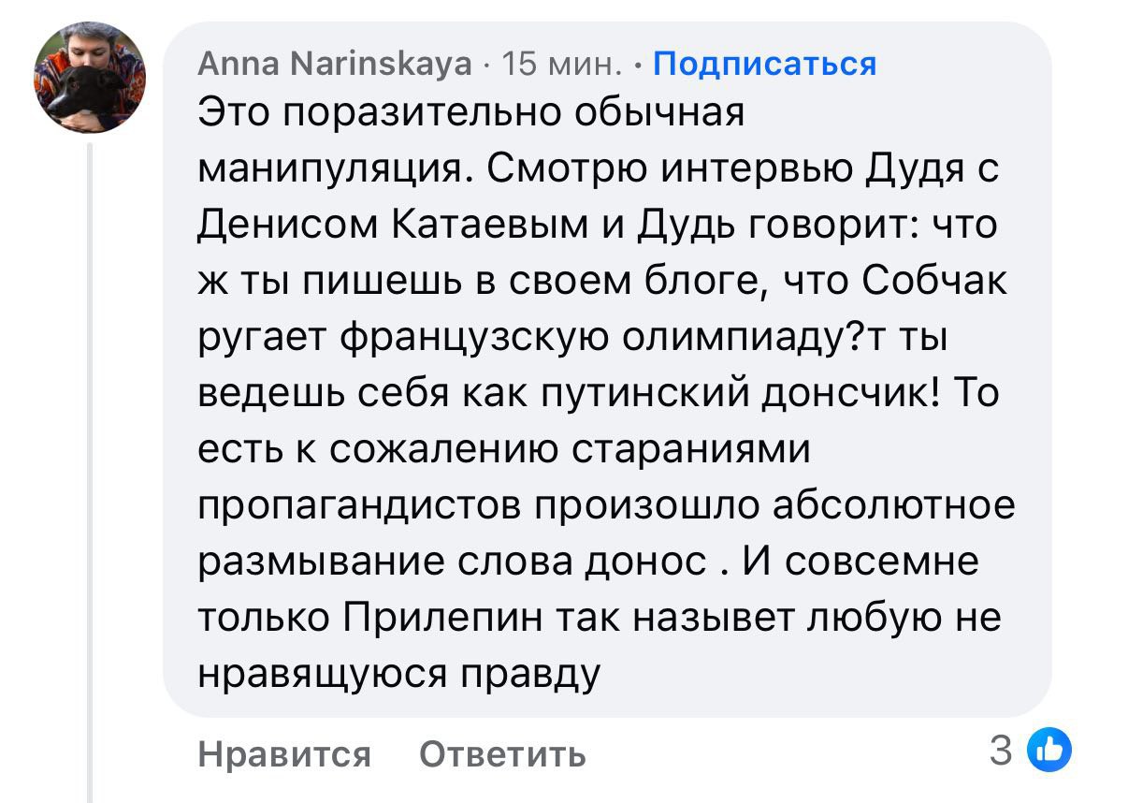Screen dimensions: 1128x803
Task: Click the name "Прилепин" in the comment
Action: (x=446, y=618)
